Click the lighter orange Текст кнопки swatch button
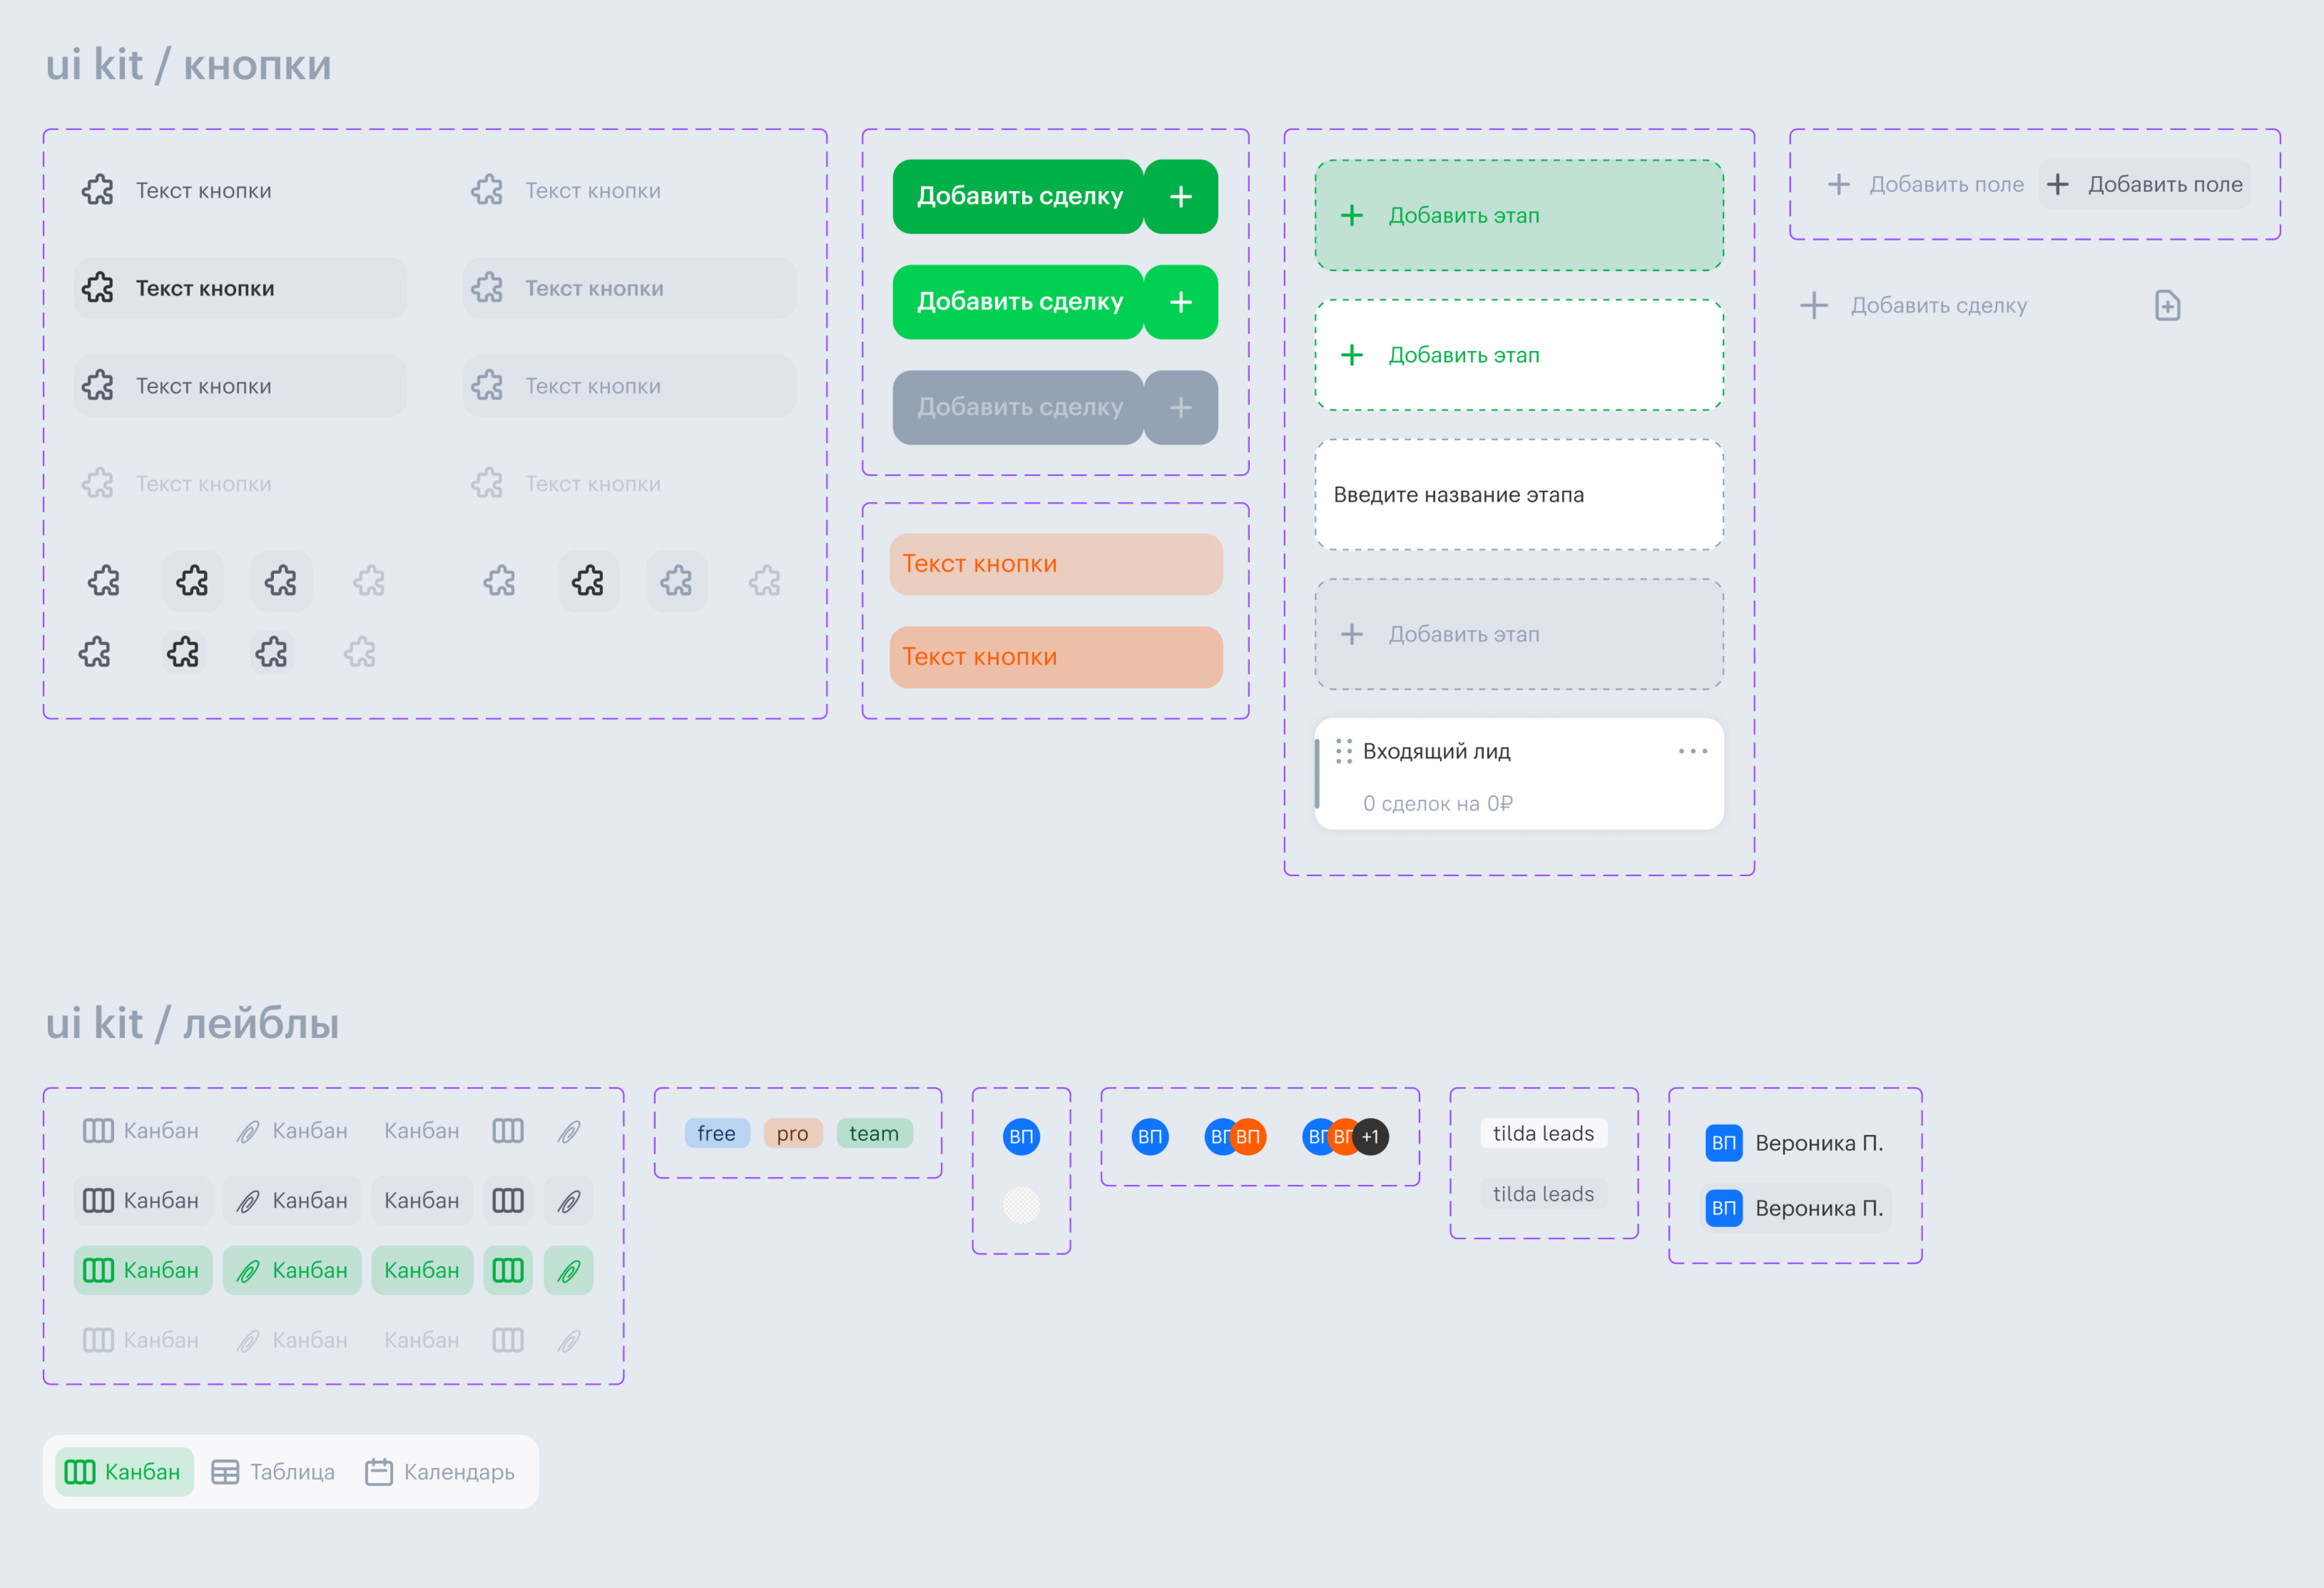This screenshot has width=2324, height=1588. click(x=1055, y=564)
